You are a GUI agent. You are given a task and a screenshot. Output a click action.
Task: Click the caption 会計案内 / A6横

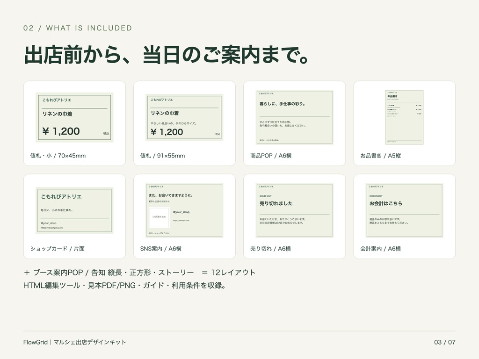380,249
